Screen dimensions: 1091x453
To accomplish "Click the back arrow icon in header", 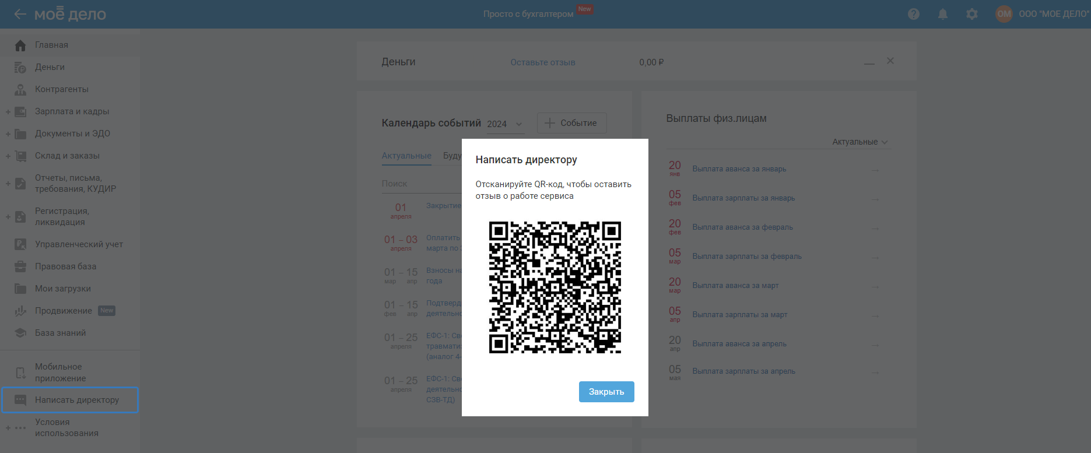I will coord(20,14).
